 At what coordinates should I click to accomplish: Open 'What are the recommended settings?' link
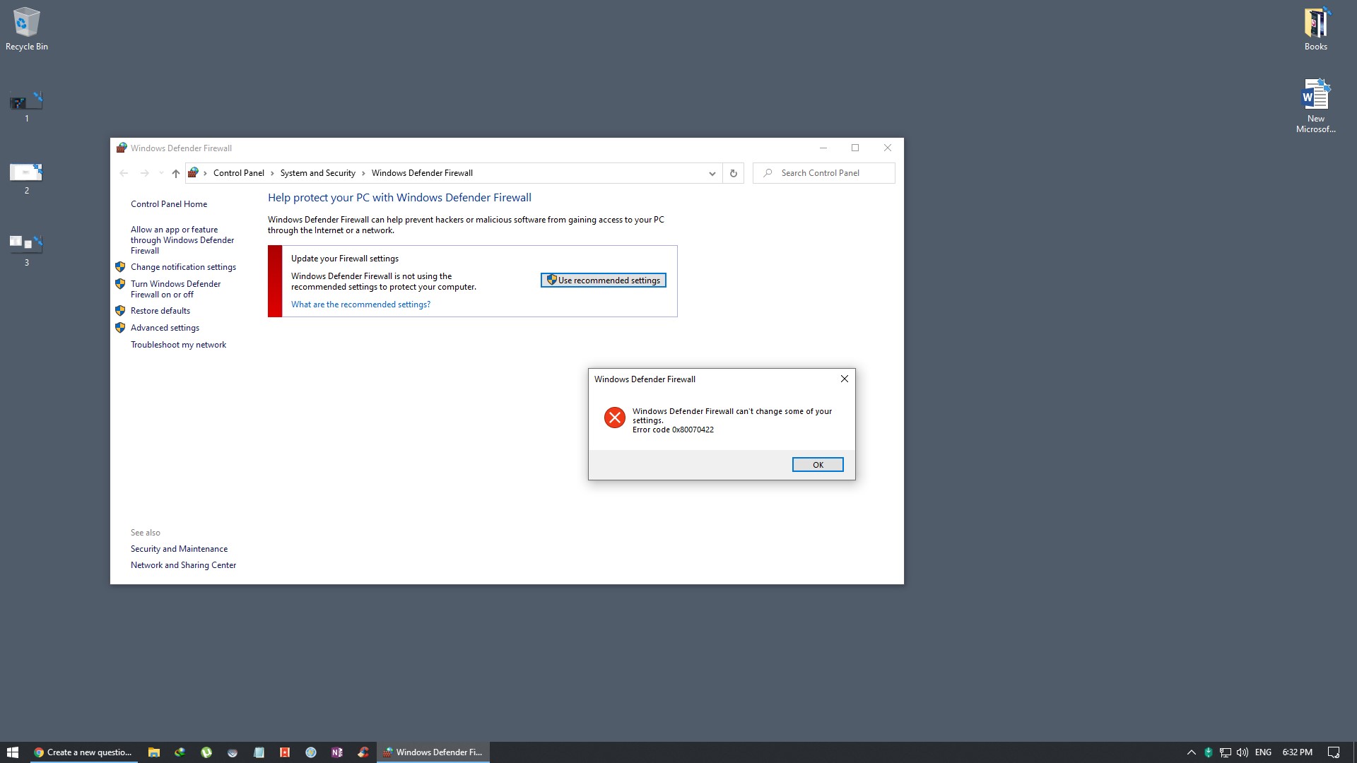click(360, 304)
